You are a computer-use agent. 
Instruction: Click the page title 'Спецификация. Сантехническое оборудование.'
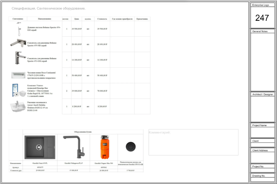(x=49, y=9)
